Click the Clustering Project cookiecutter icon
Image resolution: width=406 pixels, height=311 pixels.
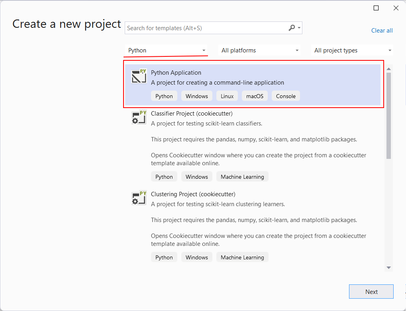click(x=139, y=198)
